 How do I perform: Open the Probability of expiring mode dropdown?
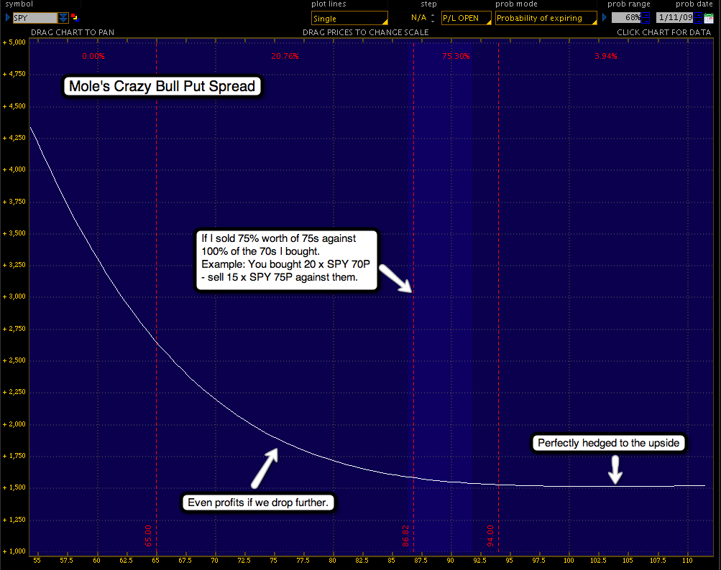click(x=546, y=18)
